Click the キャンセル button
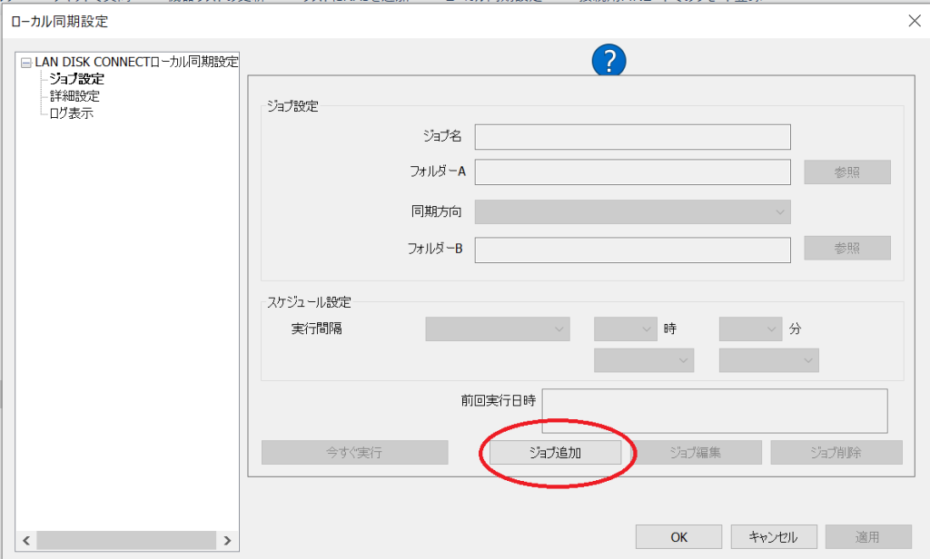 773,536
